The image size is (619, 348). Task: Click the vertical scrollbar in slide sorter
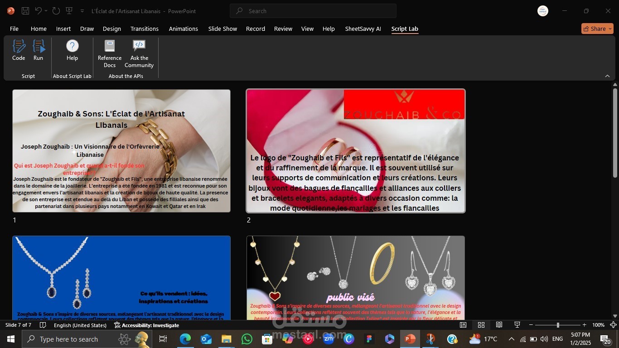(615, 133)
